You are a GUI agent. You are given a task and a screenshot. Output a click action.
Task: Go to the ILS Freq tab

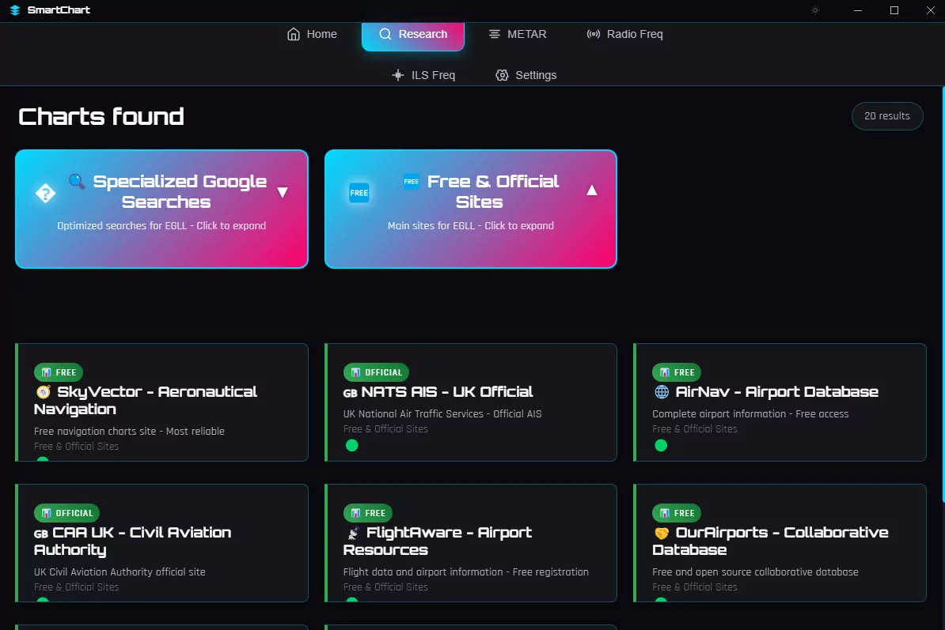click(423, 75)
